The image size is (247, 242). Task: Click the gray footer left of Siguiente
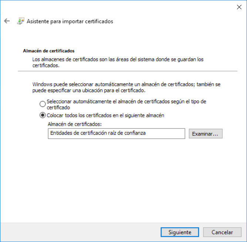click(x=81, y=232)
